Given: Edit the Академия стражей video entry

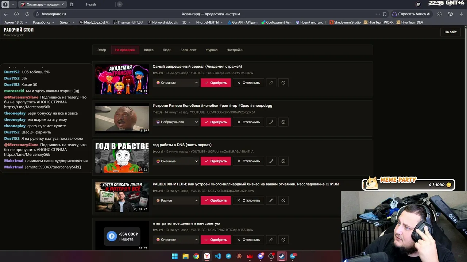Looking at the screenshot, I should coord(271,83).
